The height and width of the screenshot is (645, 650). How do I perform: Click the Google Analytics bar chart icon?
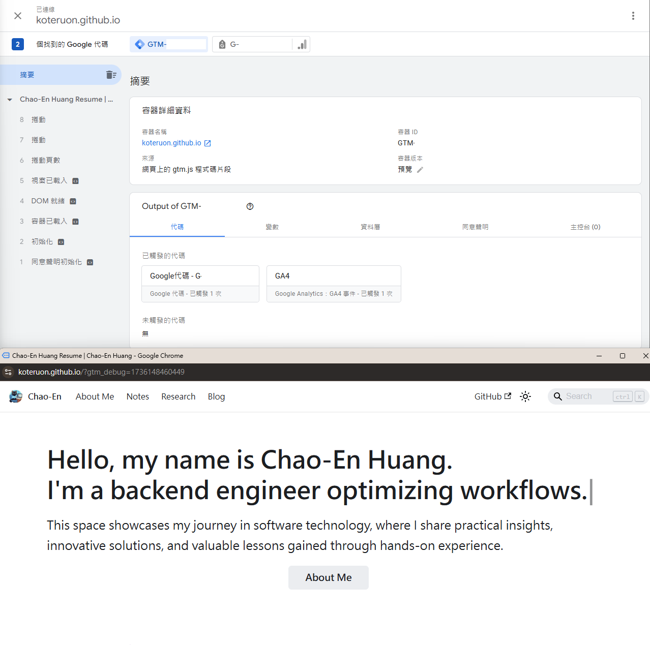[302, 44]
